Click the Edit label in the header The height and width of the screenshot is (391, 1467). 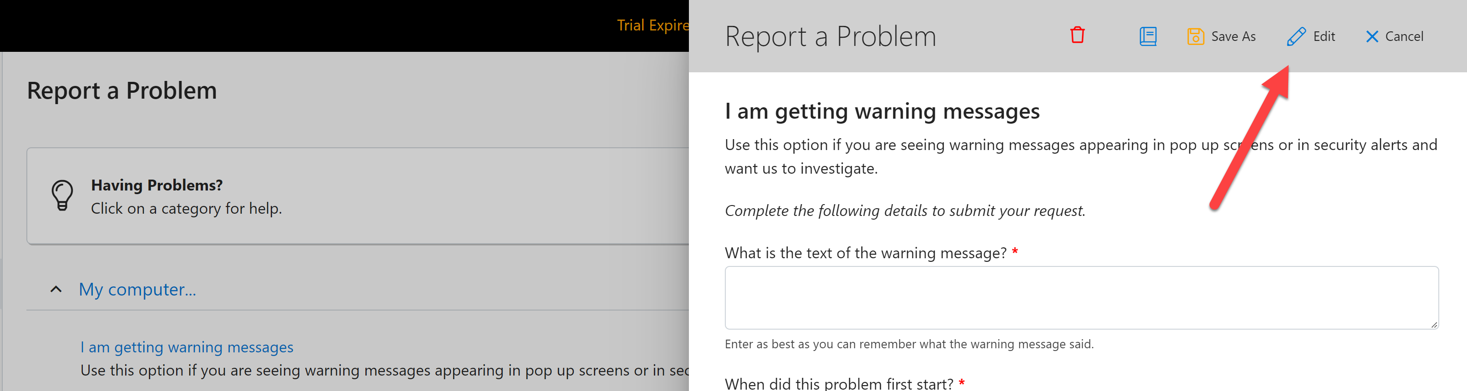click(1324, 36)
